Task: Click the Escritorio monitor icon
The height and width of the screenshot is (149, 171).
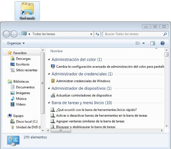Action: point(13,64)
